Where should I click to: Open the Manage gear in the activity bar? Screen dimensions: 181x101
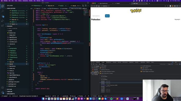3,92
